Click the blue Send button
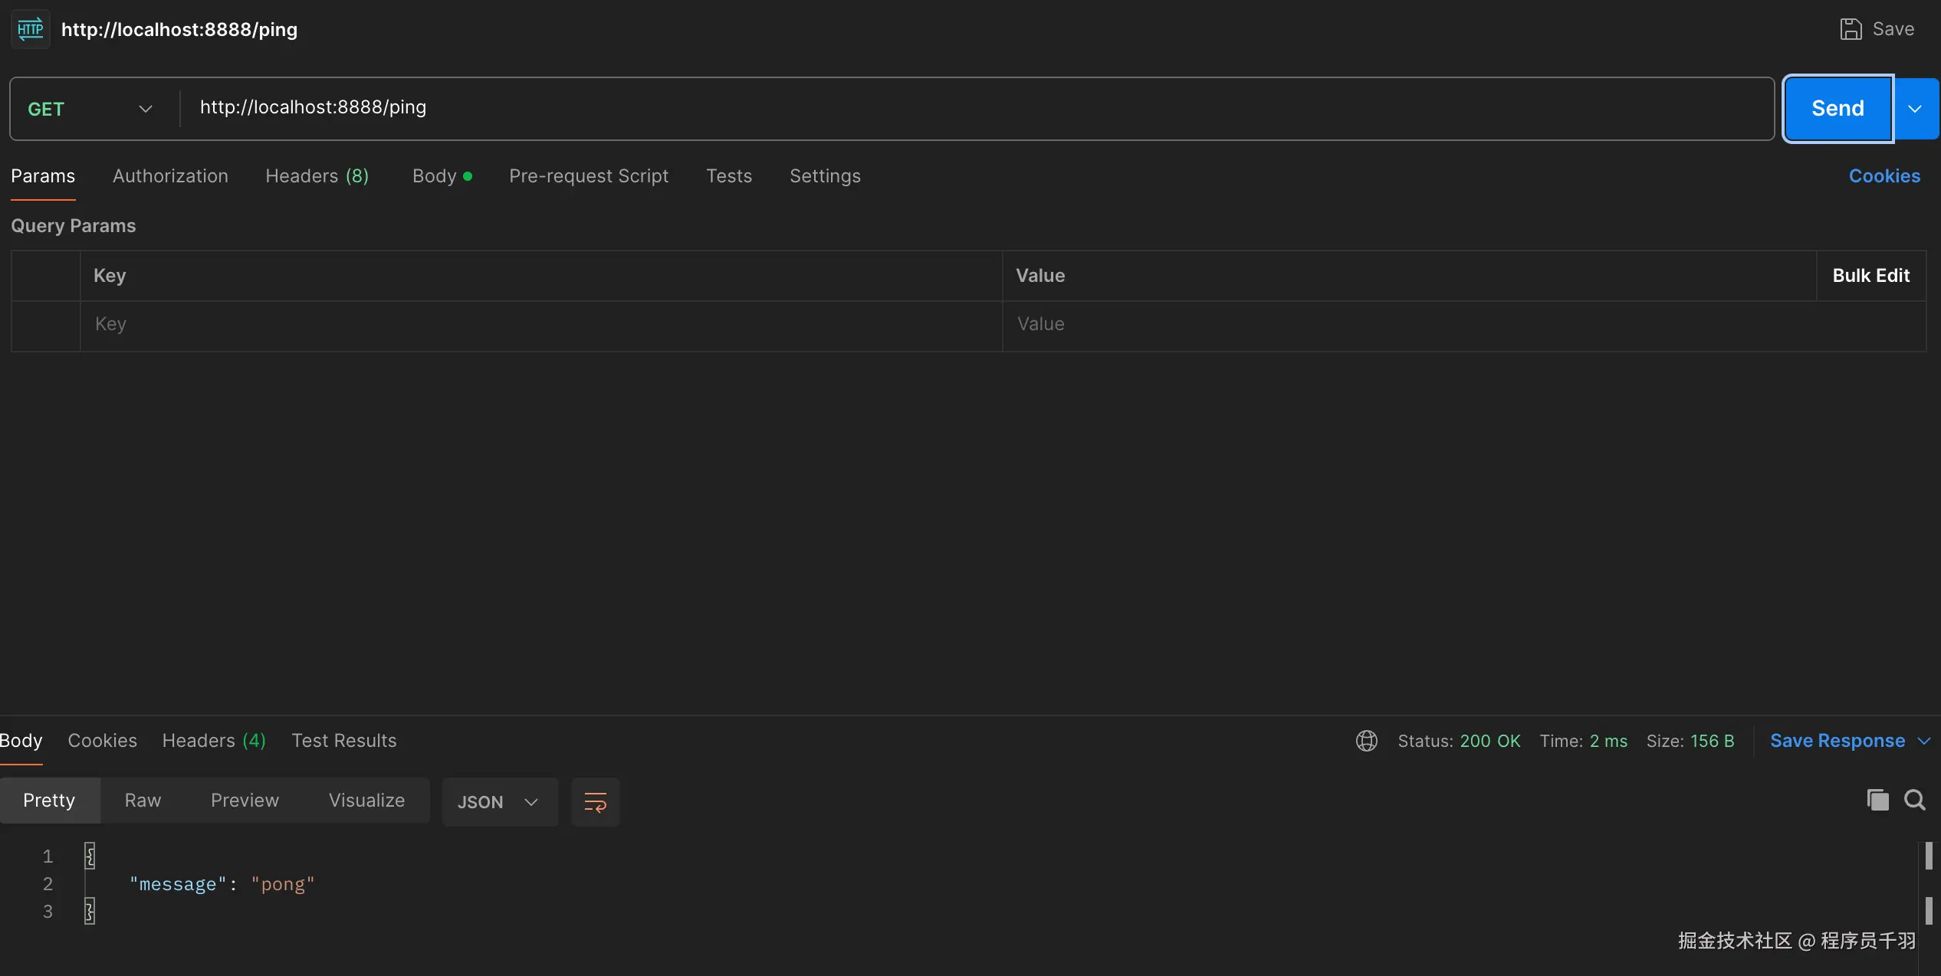 tap(1838, 109)
